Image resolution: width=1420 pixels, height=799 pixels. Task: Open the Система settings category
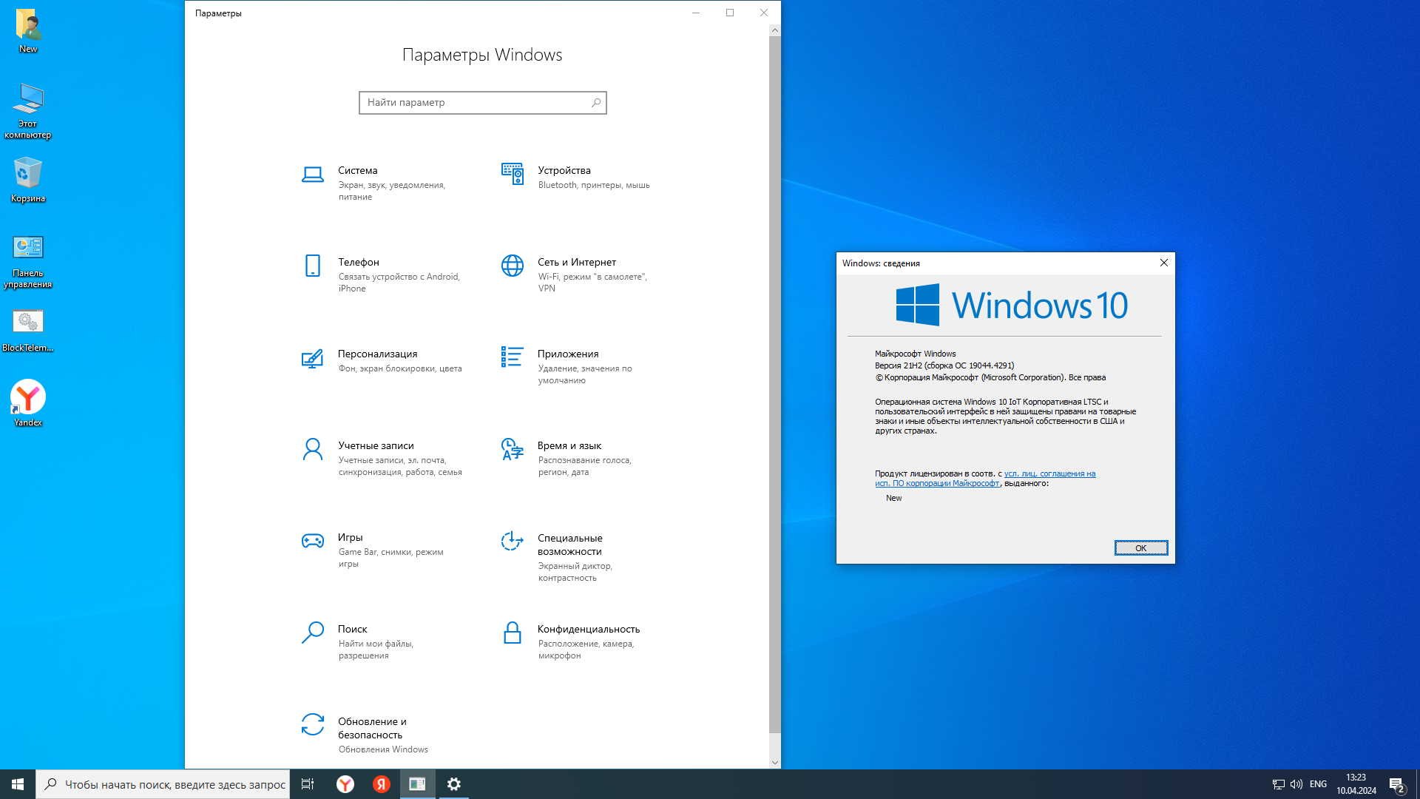(357, 171)
